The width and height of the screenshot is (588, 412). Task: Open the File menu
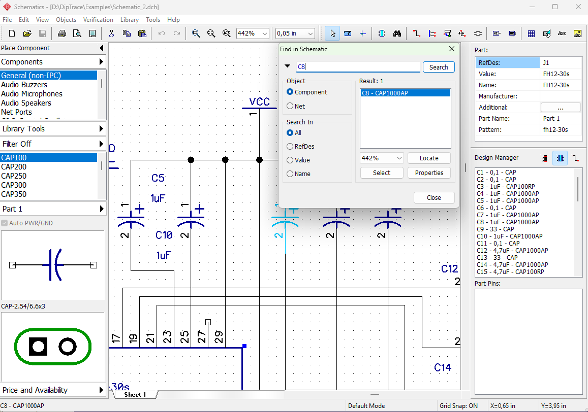pyautogui.click(x=7, y=19)
